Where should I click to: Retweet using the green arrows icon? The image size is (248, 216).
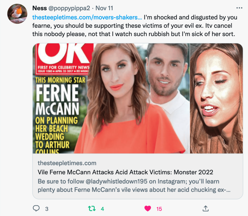[x=91, y=209]
